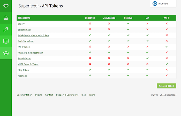The image size is (181, 116).
Task: Click Stream token's List red cross
Action: 147,29
